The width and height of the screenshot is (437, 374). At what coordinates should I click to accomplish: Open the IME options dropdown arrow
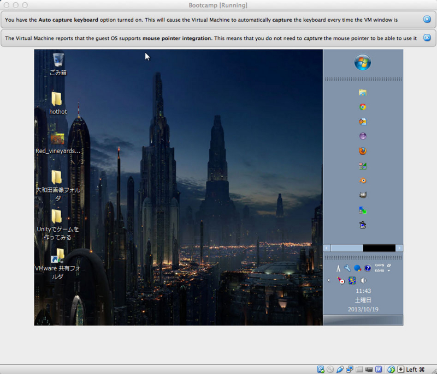(389, 271)
